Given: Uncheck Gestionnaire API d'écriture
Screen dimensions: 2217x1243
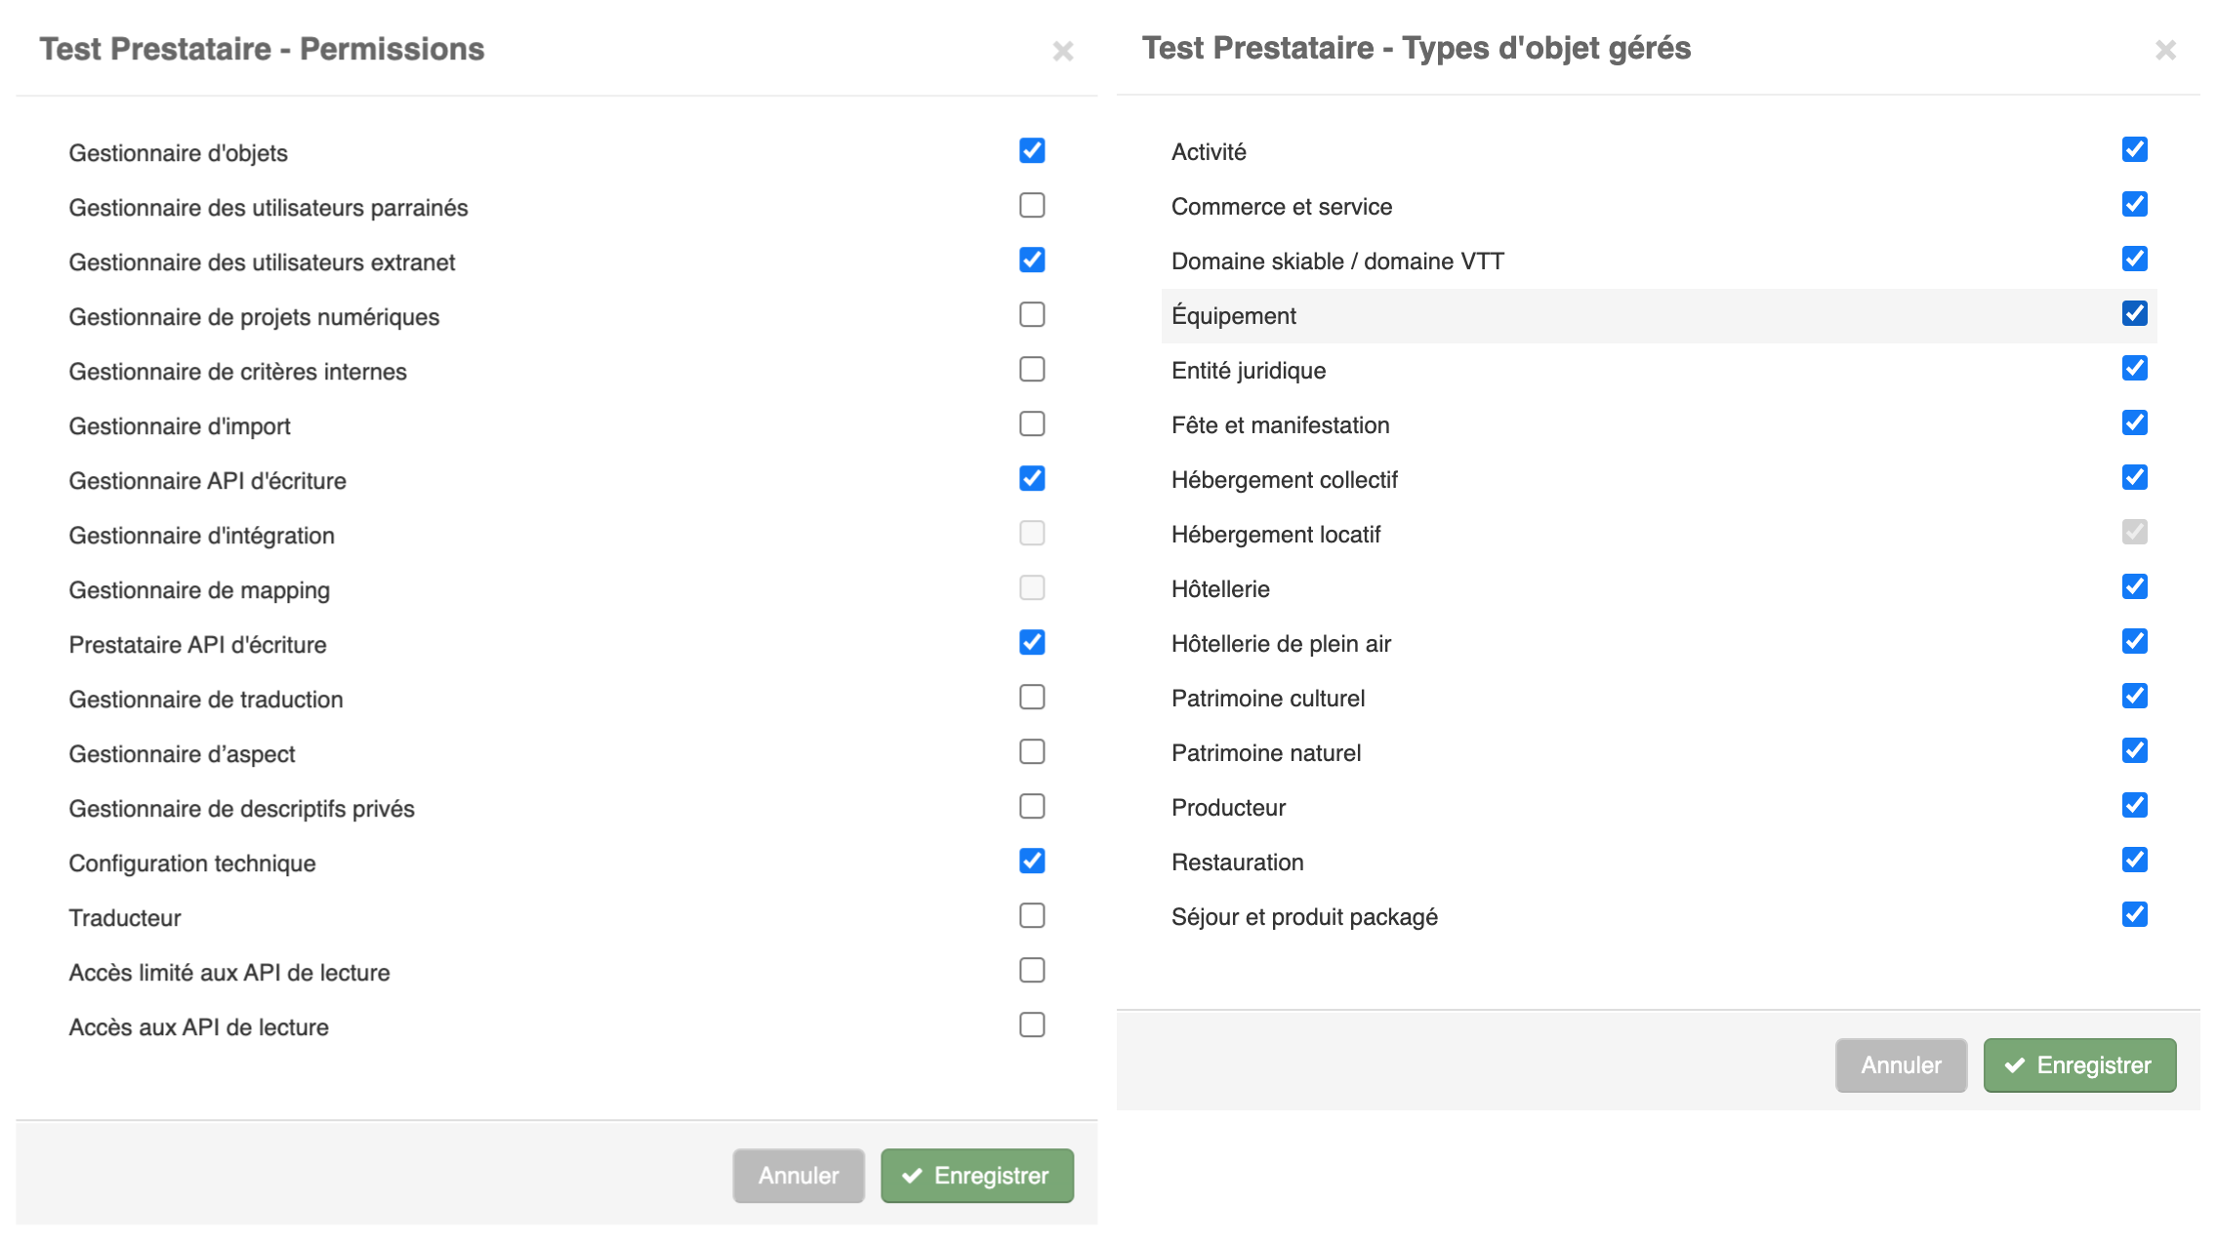Looking at the screenshot, I should point(1032,478).
